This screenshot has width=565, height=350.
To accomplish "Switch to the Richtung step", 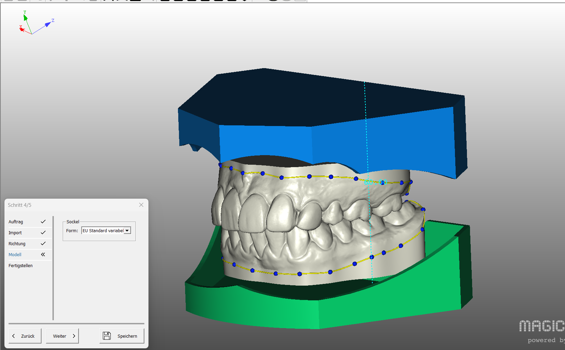I will point(17,244).
